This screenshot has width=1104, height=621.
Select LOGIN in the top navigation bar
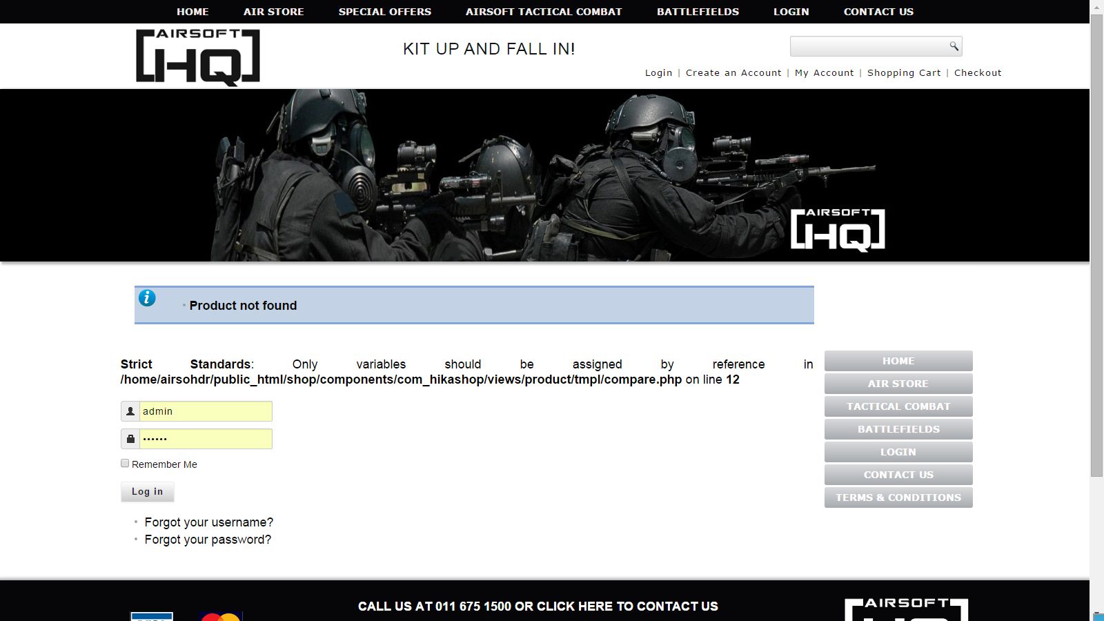pos(791,12)
